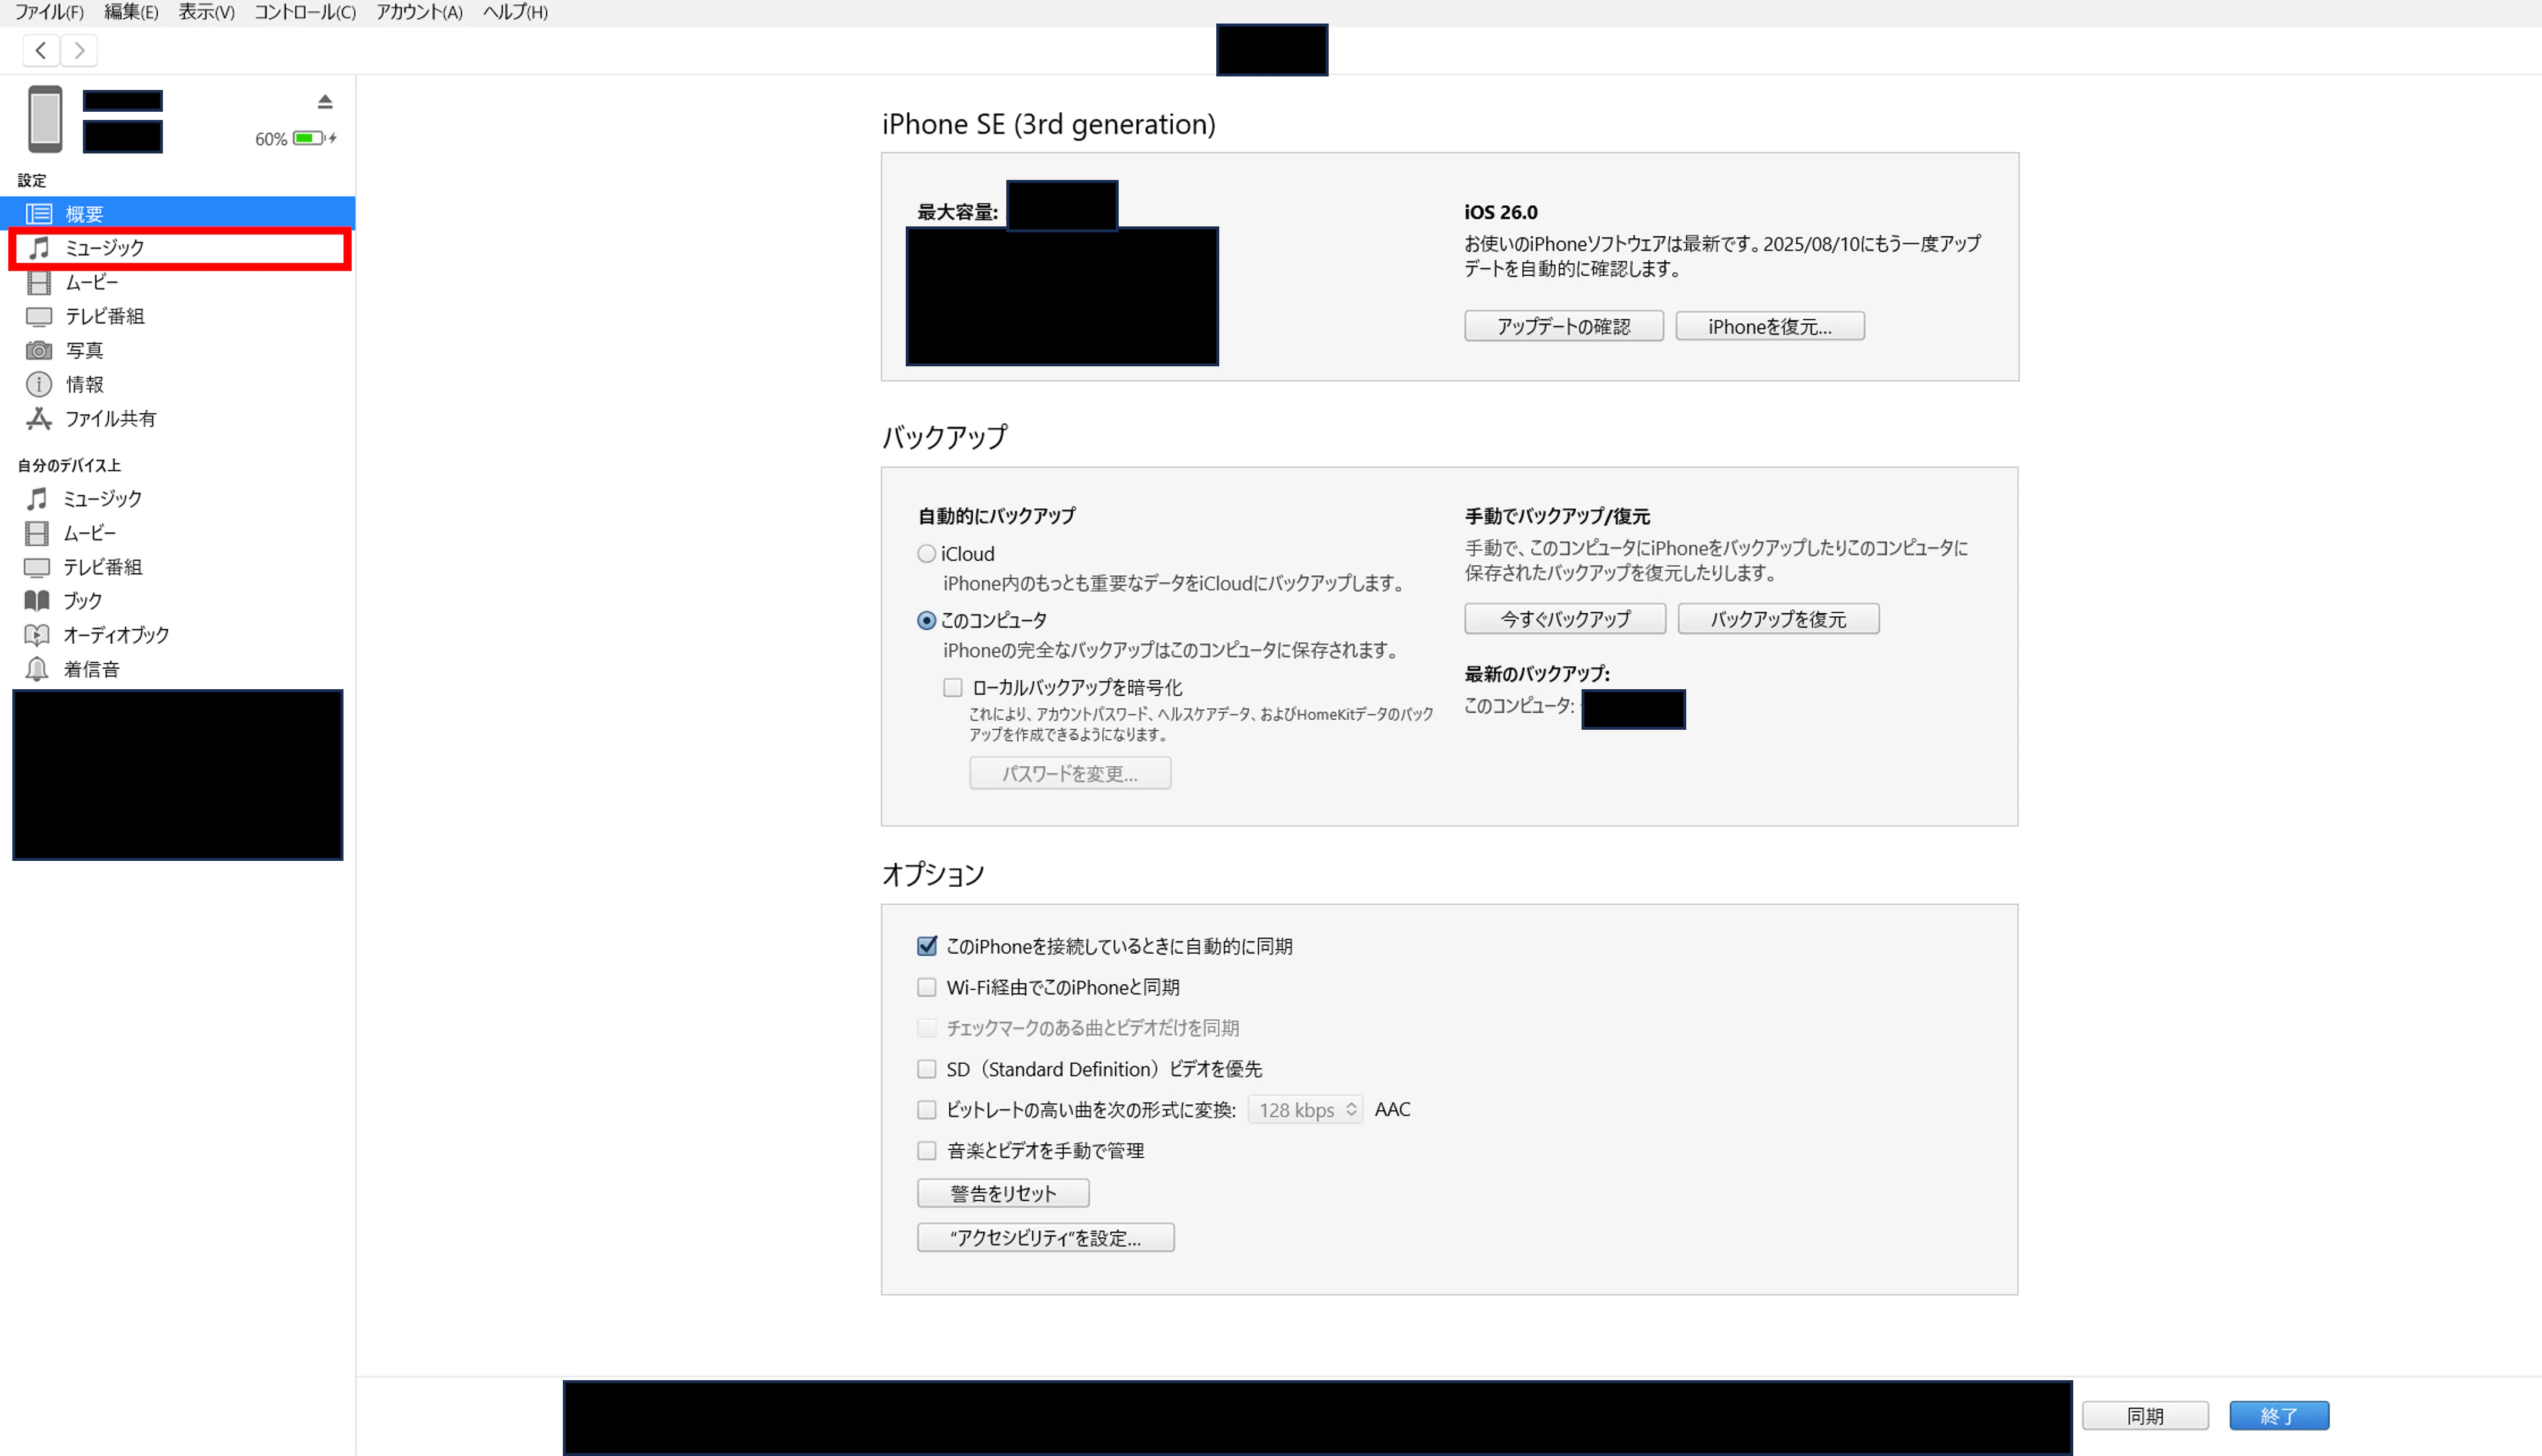
Task: Click the bell icon beside 着信音
Action: (x=37, y=669)
